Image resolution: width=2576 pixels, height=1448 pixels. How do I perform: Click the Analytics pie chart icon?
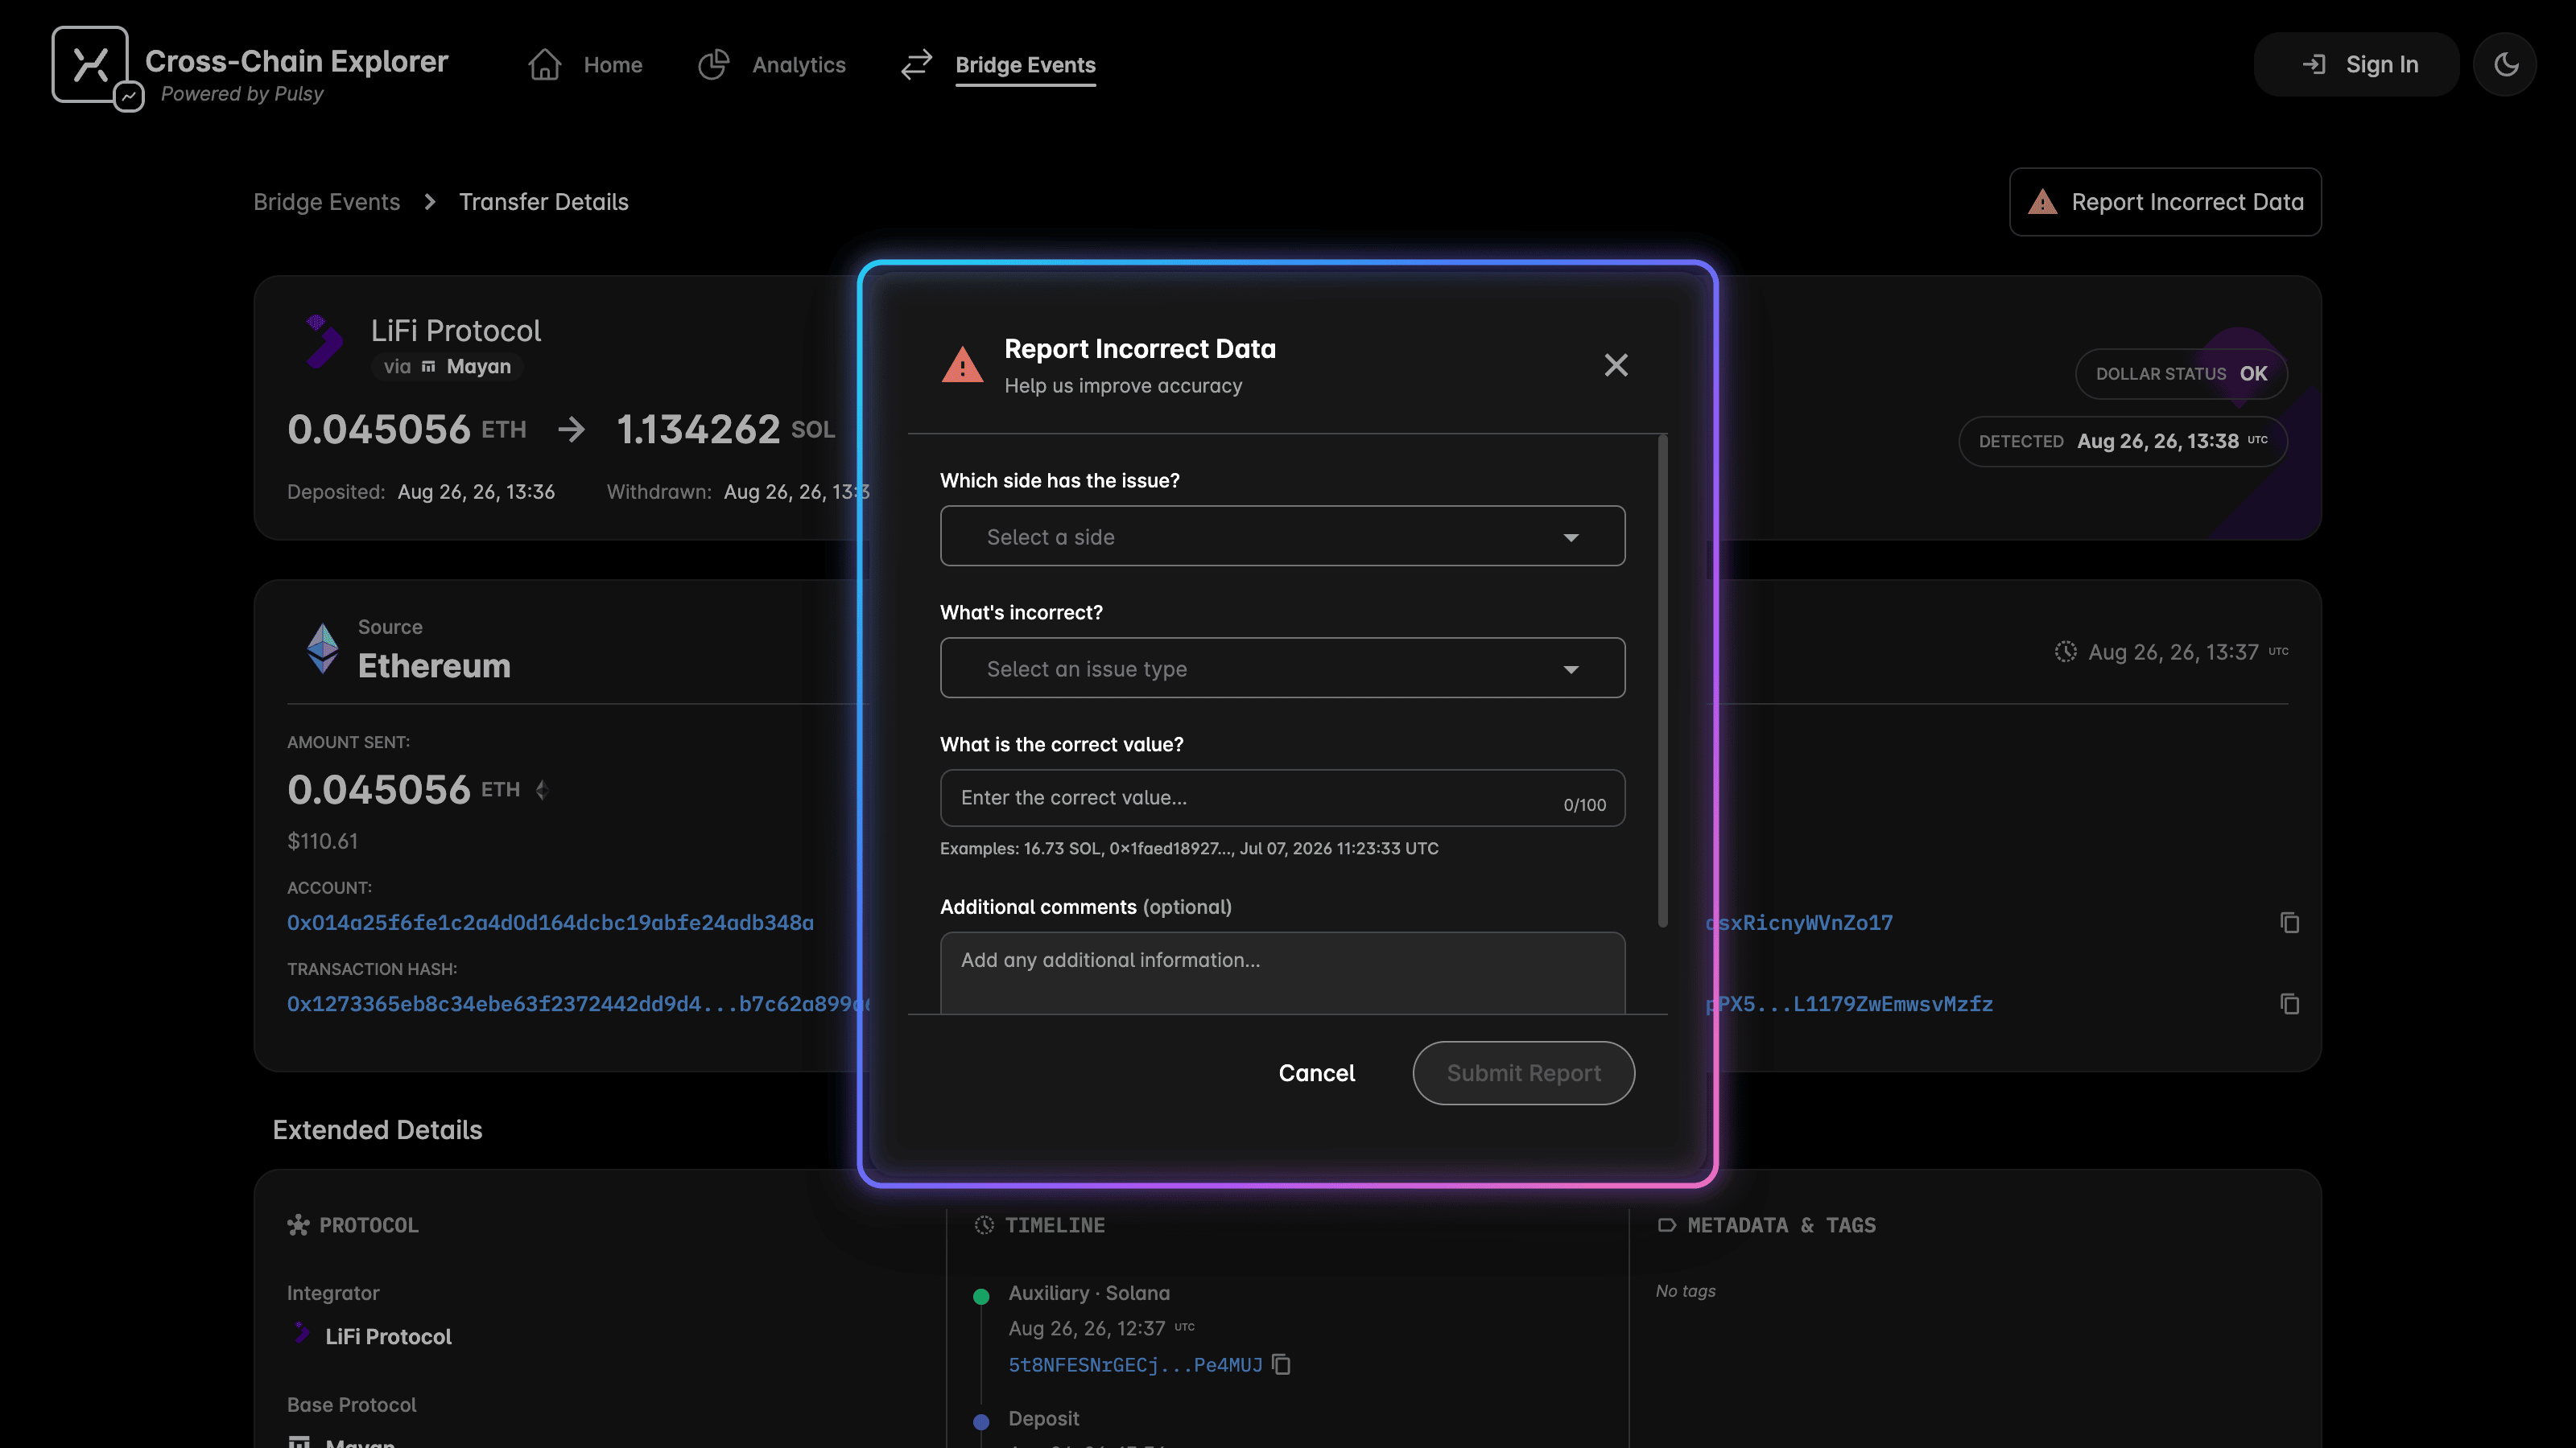pyautogui.click(x=714, y=65)
